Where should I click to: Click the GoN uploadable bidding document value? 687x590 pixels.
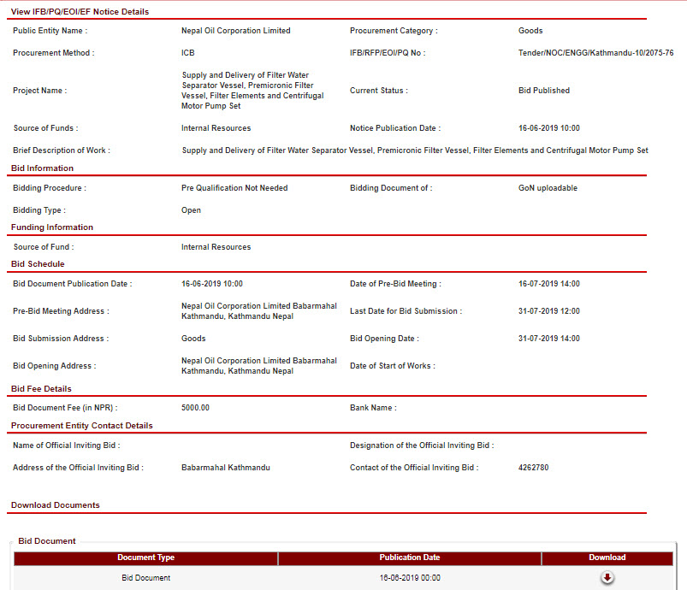click(548, 188)
